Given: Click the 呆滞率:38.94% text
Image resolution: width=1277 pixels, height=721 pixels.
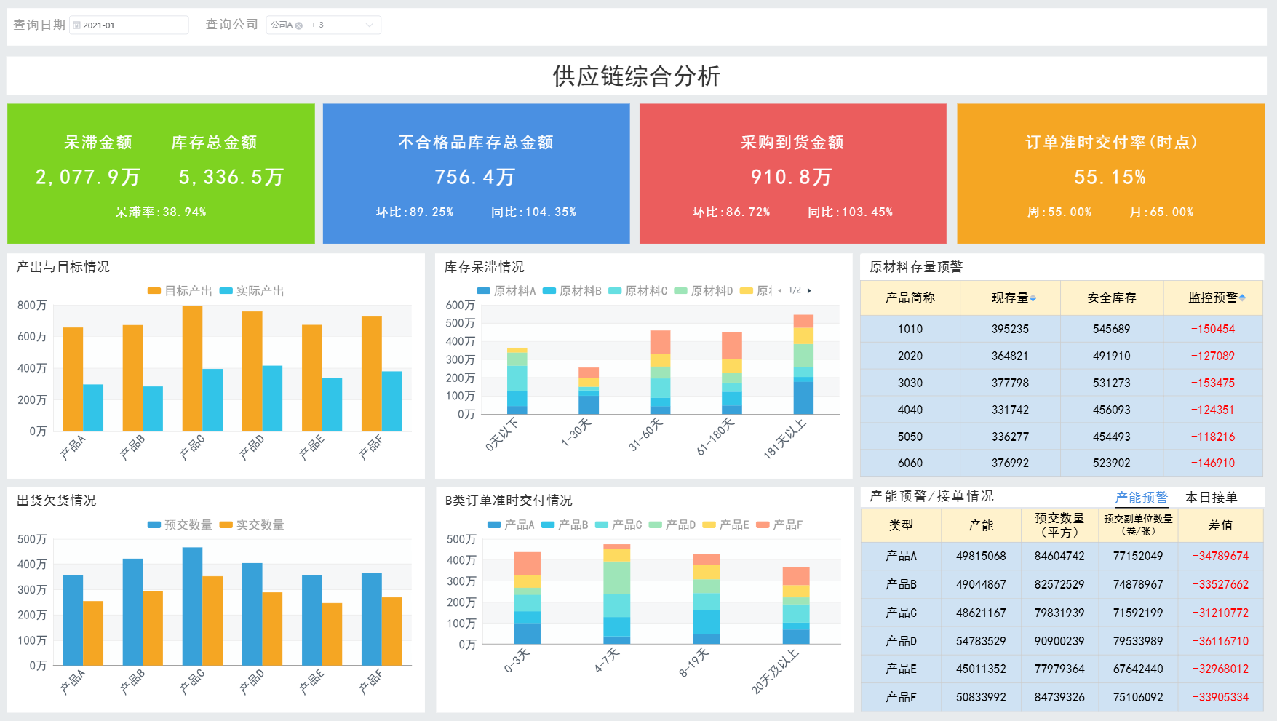Looking at the screenshot, I should click(161, 212).
